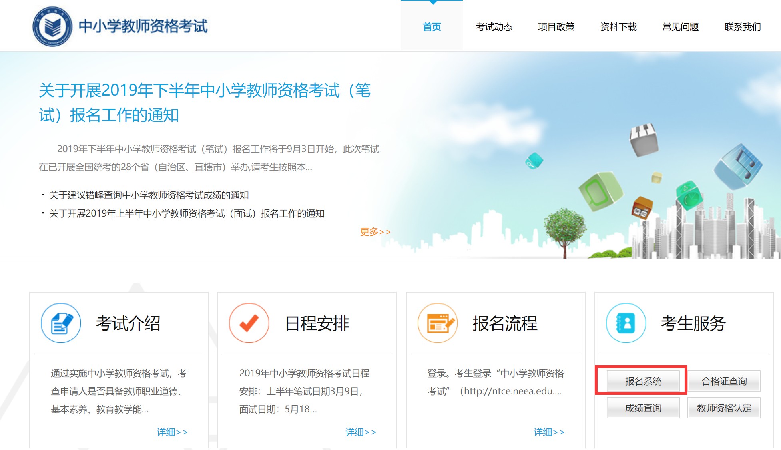781x450 pixels.
Task: Open 详细>> under 考试介绍 card
Action: (x=172, y=432)
